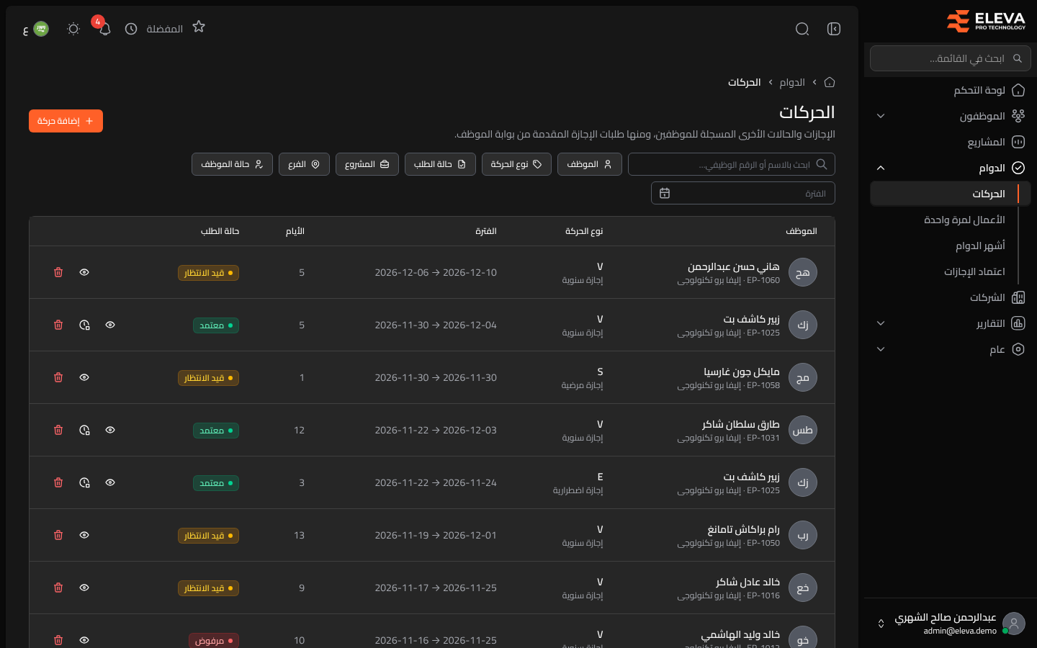Viewport: 1037px width, 648px height.
Task: View زبير كاشف بت annual leave row
Action: pyautogui.click(x=110, y=325)
